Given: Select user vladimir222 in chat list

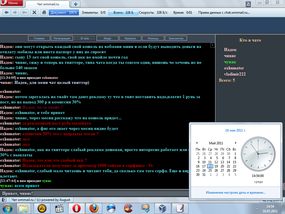Looking at the screenshot, I should (235, 74).
